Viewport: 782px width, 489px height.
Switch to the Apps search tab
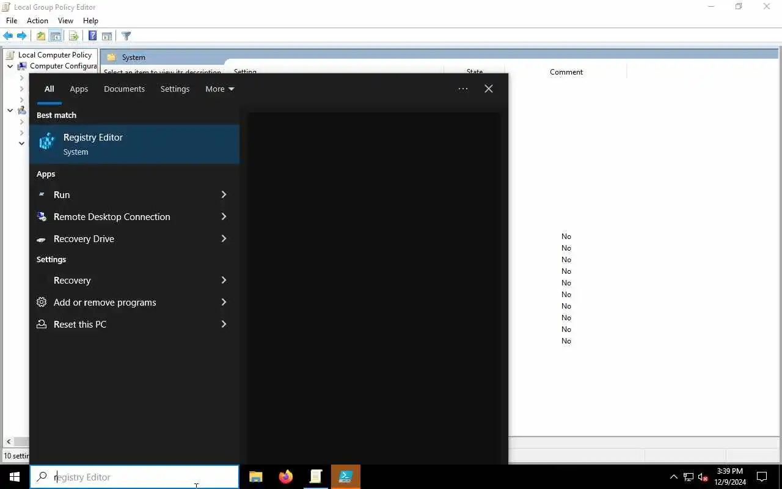(x=79, y=89)
